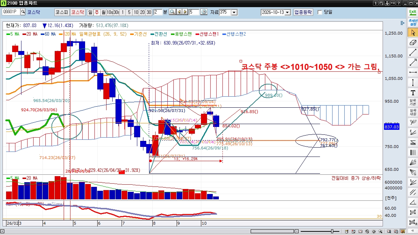This screenshot has height=235, width=418.
Task: Click the crosshair icon in bottom toolbar
Action: pos(374,231)
